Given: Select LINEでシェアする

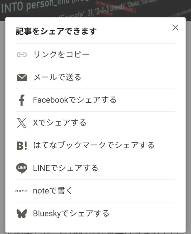Looking at the screenshot, I should click(66, 168).
